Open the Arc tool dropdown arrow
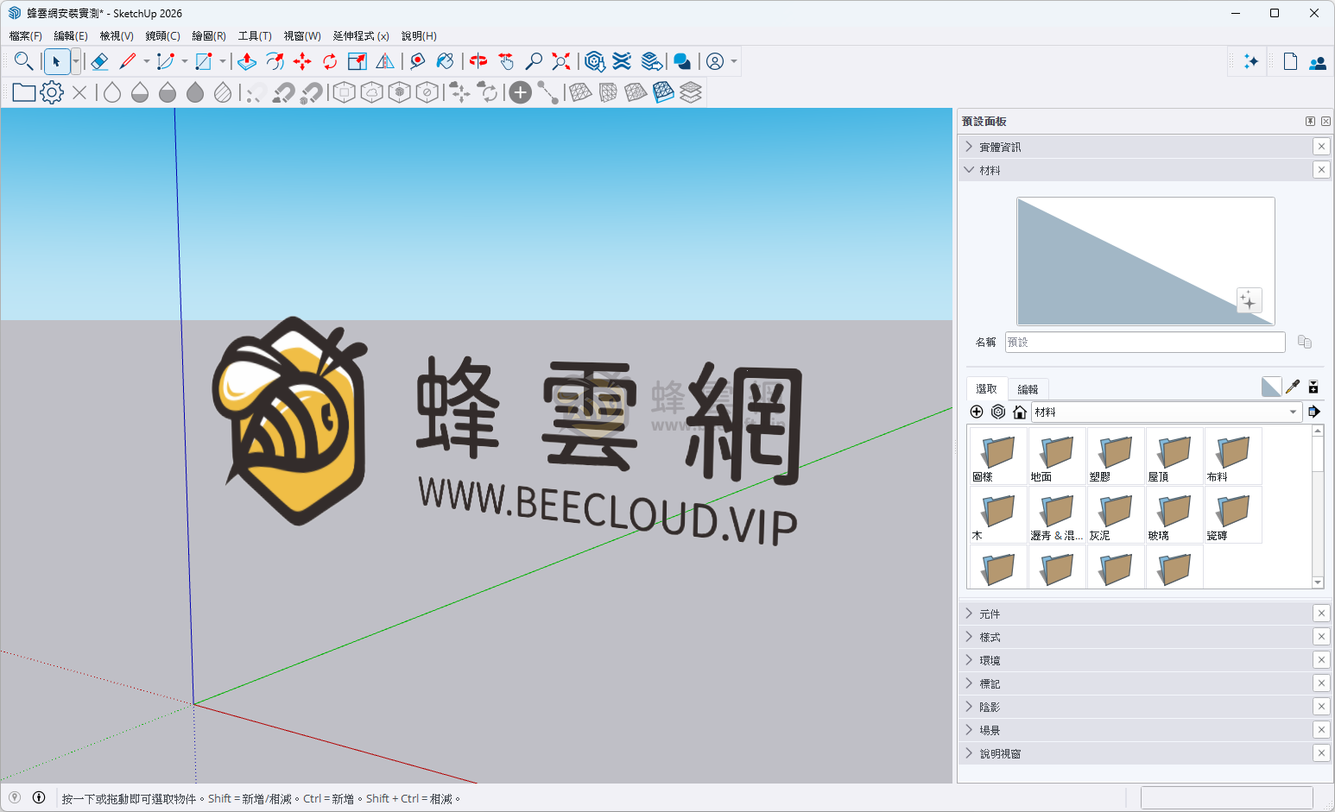This screenshot has width=1335, height=812. click(184, 61)
